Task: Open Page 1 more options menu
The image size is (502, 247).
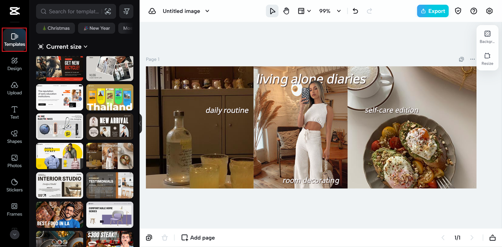Action: point(473,59)
